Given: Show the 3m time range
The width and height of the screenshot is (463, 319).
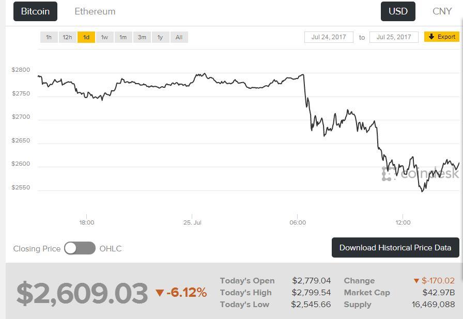Looking at the screenshot, I should 142,37.
